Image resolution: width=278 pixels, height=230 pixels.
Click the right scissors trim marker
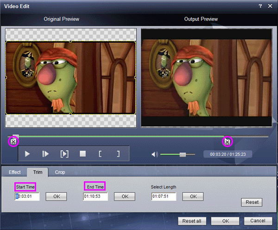227,141
